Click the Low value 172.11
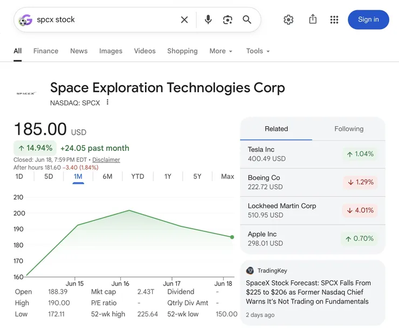The image size is (399, 331). click(x=56, y=314)
